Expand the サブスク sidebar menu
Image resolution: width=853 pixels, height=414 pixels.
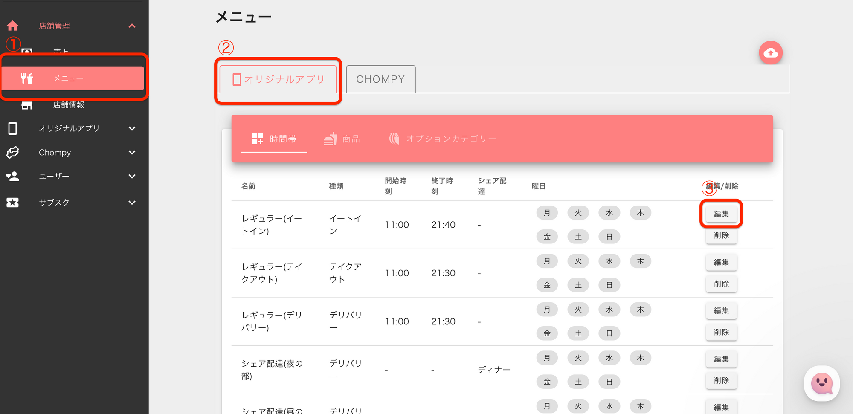(x=132, y=203)
